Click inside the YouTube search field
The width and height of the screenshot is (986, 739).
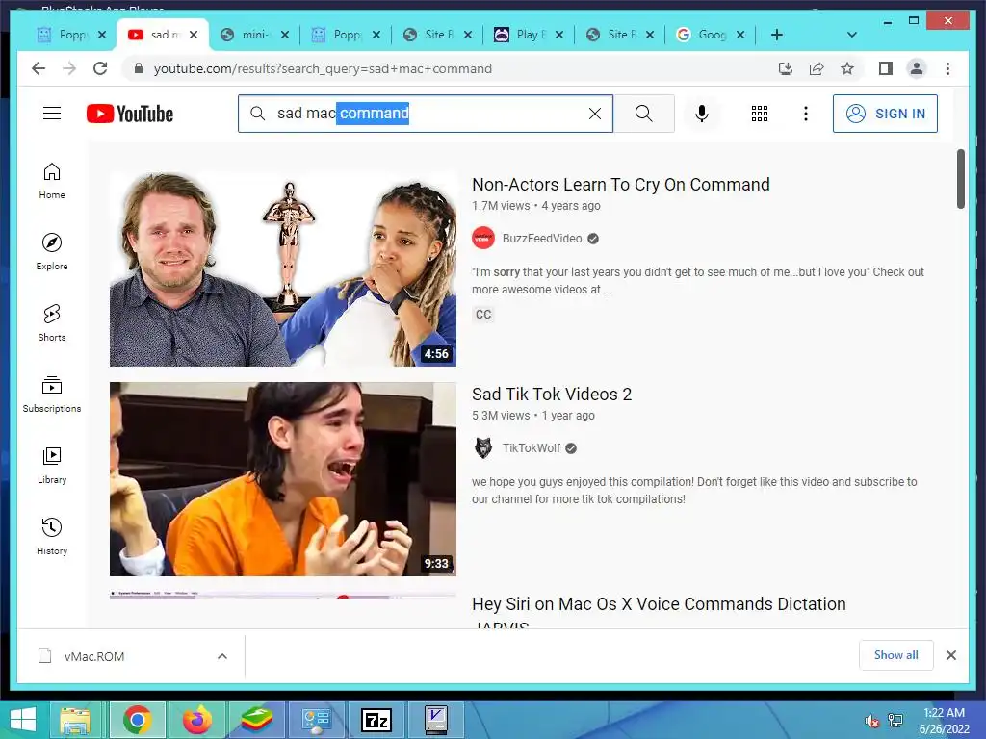pyautogui.click(x=425, y=114)
